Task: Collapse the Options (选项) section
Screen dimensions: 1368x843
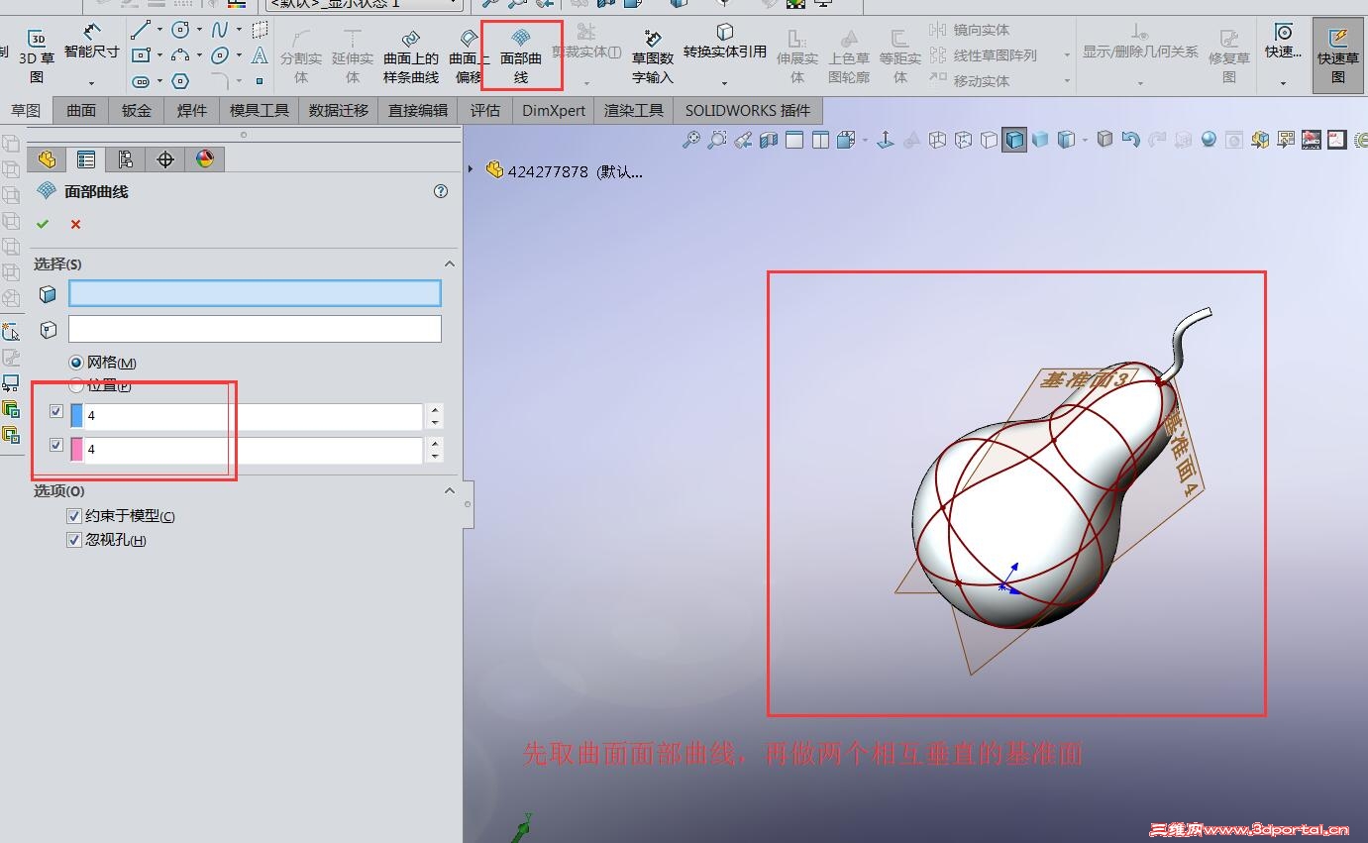Action: 450,490
